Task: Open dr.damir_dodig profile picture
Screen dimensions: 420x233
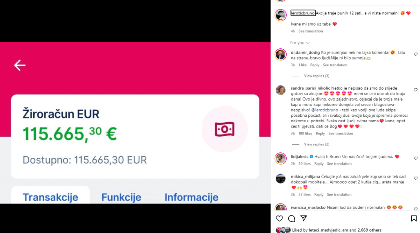Action: point(281,54)
